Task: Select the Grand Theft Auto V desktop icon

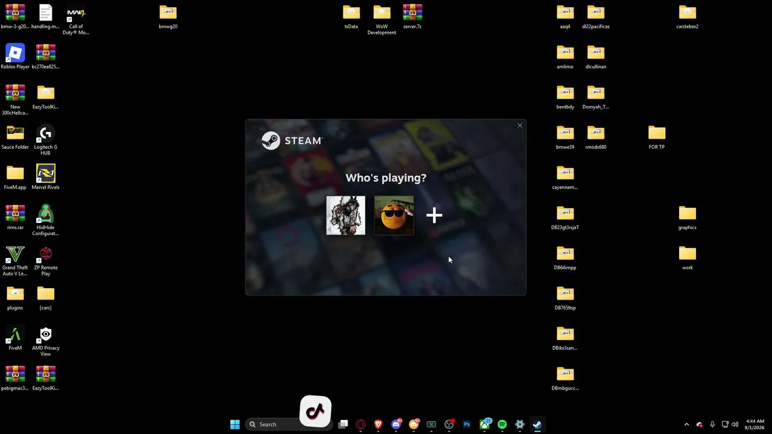Action: click(15, 261)
